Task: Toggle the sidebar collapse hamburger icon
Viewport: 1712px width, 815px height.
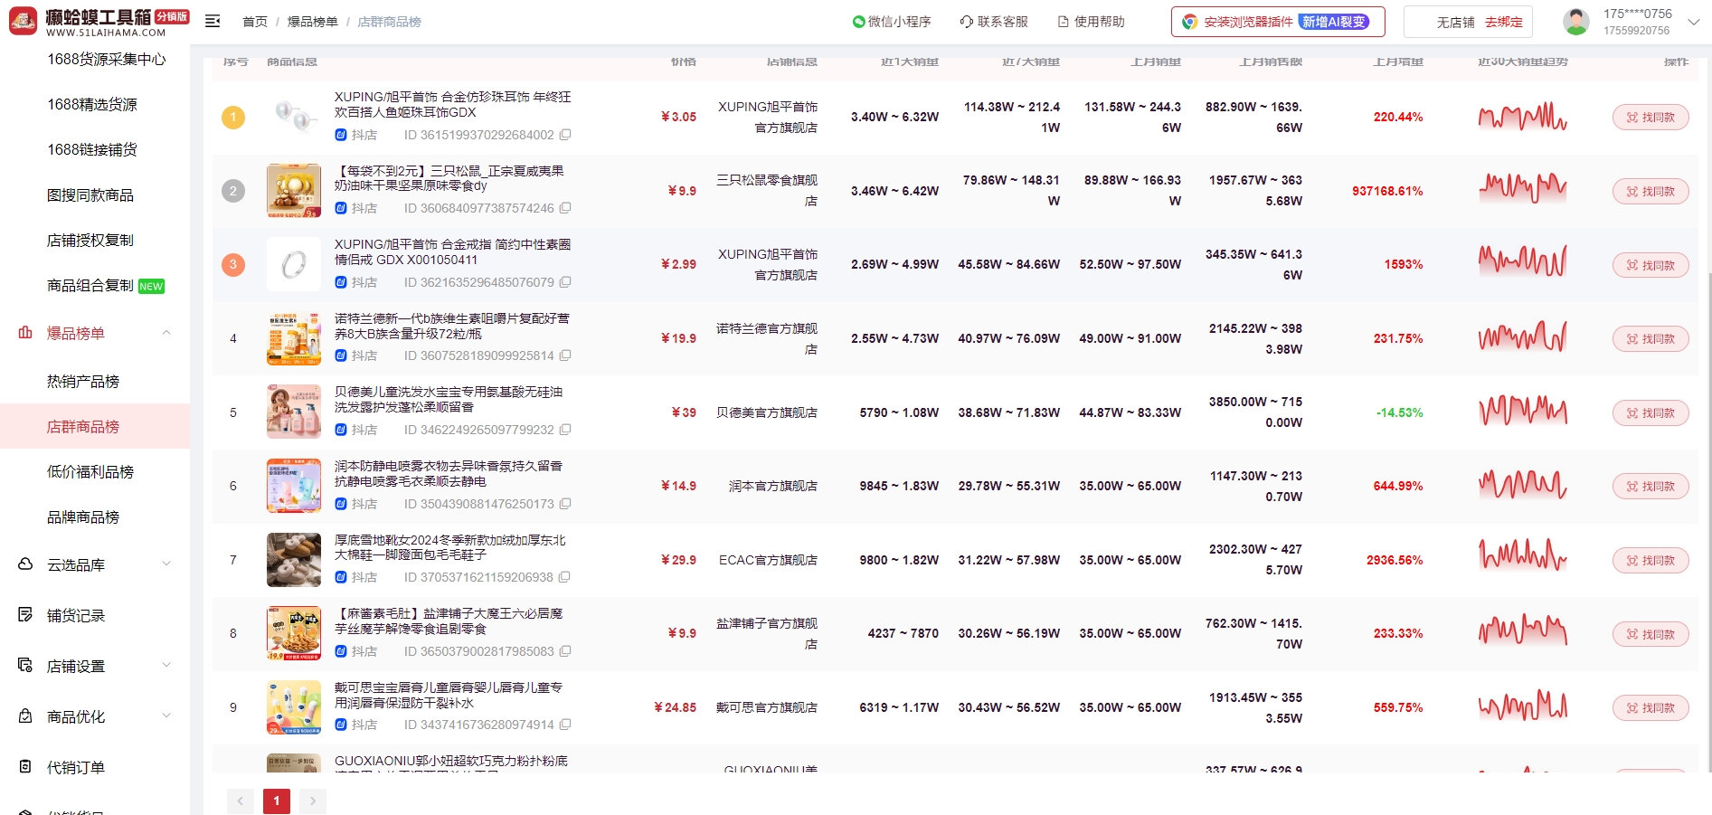Action: tap(213, 22)
